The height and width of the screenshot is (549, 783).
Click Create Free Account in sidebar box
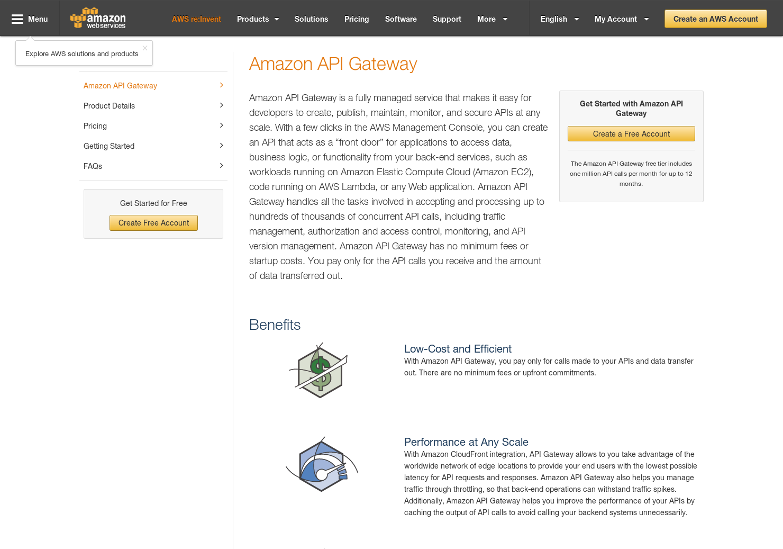coord(153,222)
